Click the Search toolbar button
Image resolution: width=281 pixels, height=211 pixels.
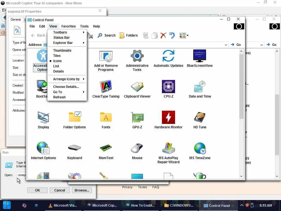pos(107,35)
